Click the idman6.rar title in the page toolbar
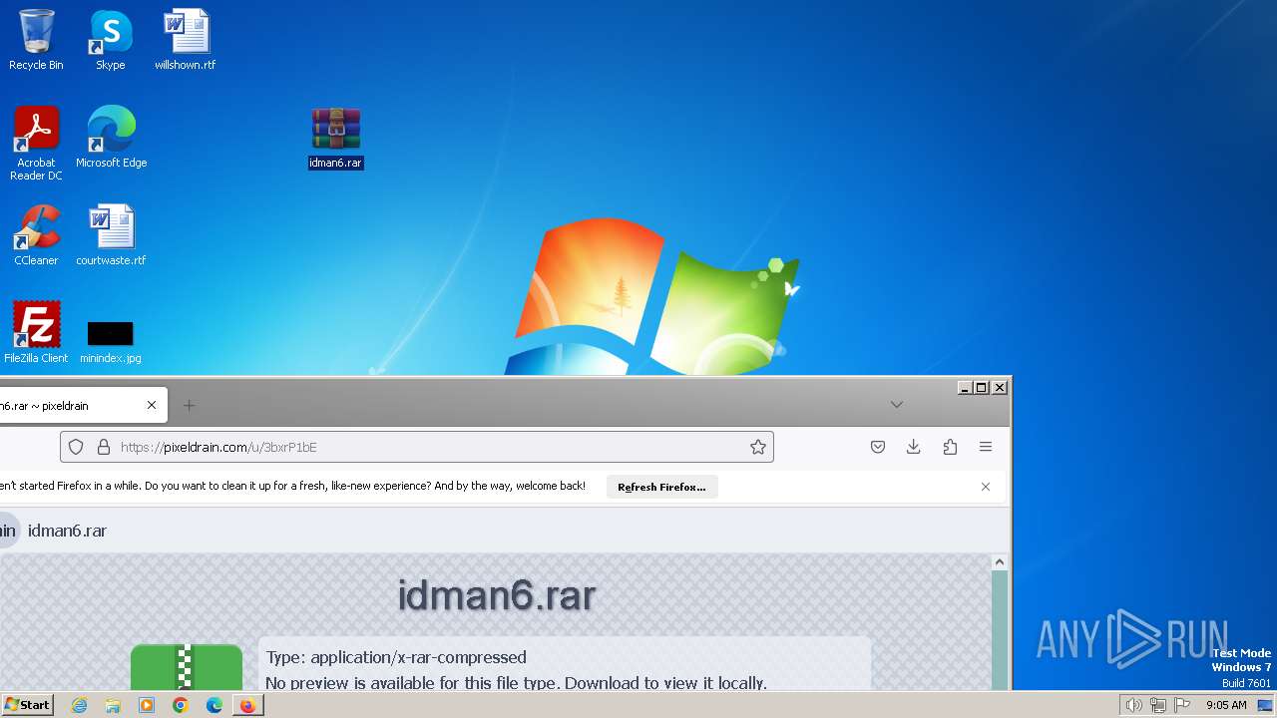This screenshot has height=718, width=1277. 67,531
